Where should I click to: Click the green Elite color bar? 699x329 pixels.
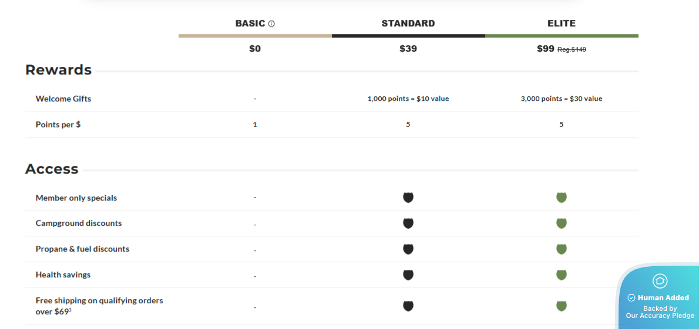tap(562, 36)
